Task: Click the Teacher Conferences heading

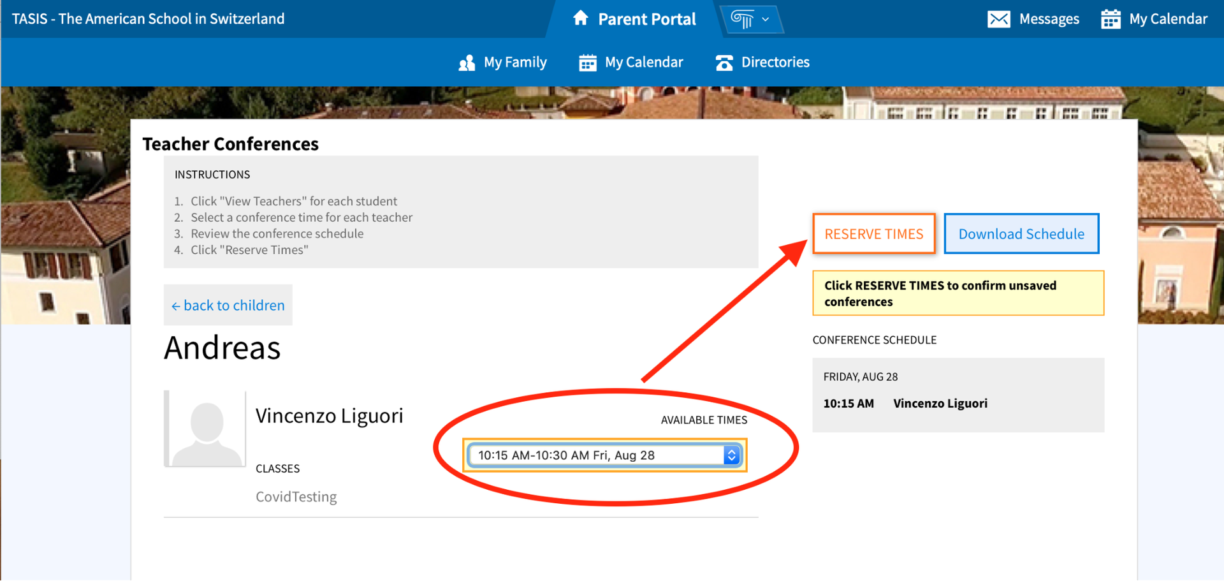Action: 230,144
